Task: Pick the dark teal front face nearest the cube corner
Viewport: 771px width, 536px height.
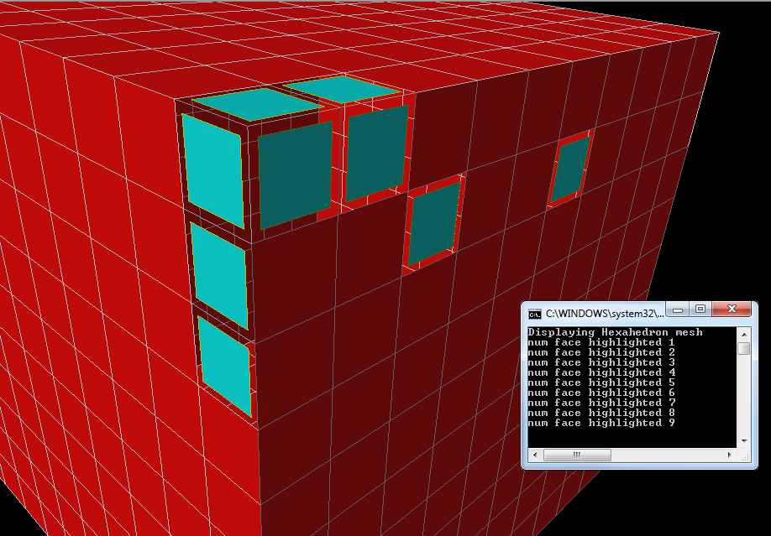Action: pos(294,175)
